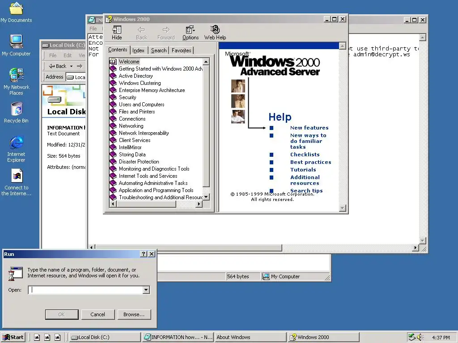Switch to the Contents tab
Image resolution: width=458 pixels, height=343 pixels.
pos(118,50)
